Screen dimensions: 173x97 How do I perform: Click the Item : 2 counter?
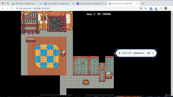click(x=91, y=14)
